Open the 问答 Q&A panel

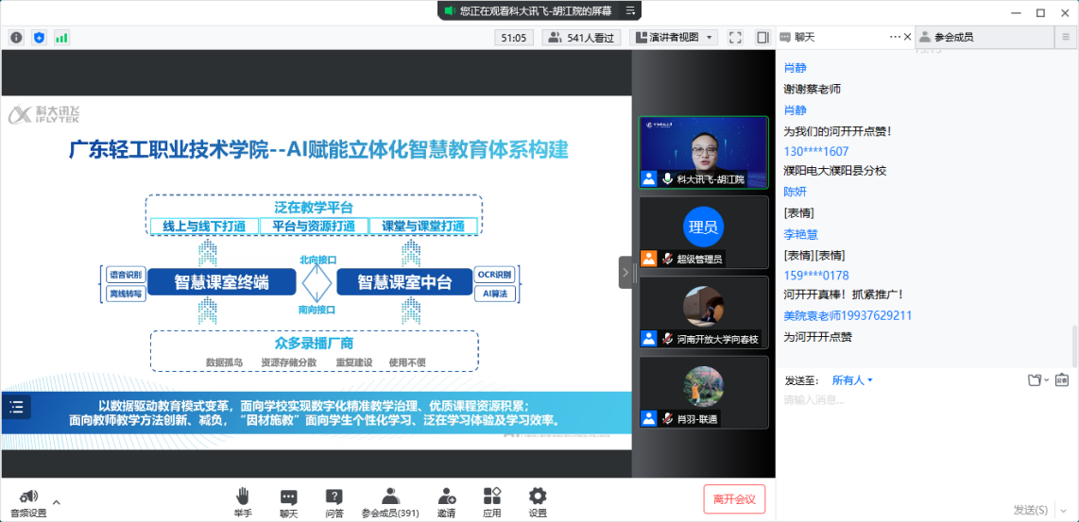pyautogui.click(x=334, y=503)
